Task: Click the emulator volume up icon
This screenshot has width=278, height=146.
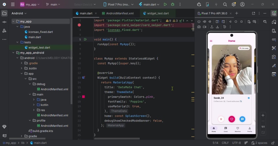Action: (x=204, y=22)
